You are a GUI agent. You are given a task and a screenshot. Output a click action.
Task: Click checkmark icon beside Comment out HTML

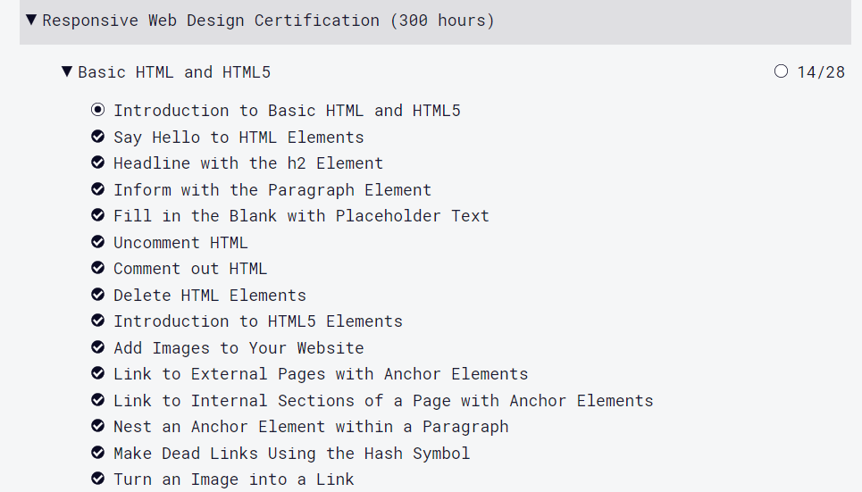[x=98, y=268]
